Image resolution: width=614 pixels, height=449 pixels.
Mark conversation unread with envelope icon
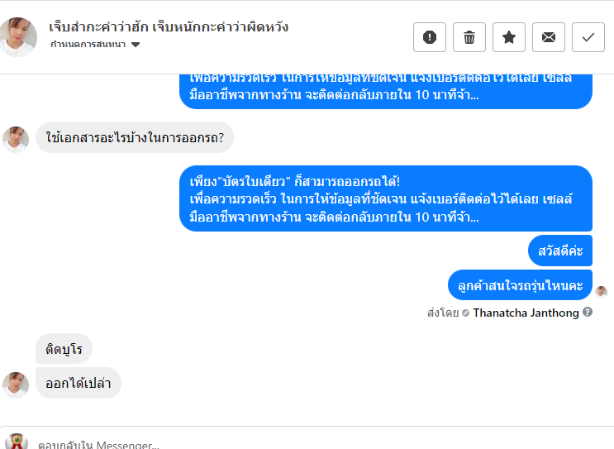pyautogui.click(x=548, y=37)
